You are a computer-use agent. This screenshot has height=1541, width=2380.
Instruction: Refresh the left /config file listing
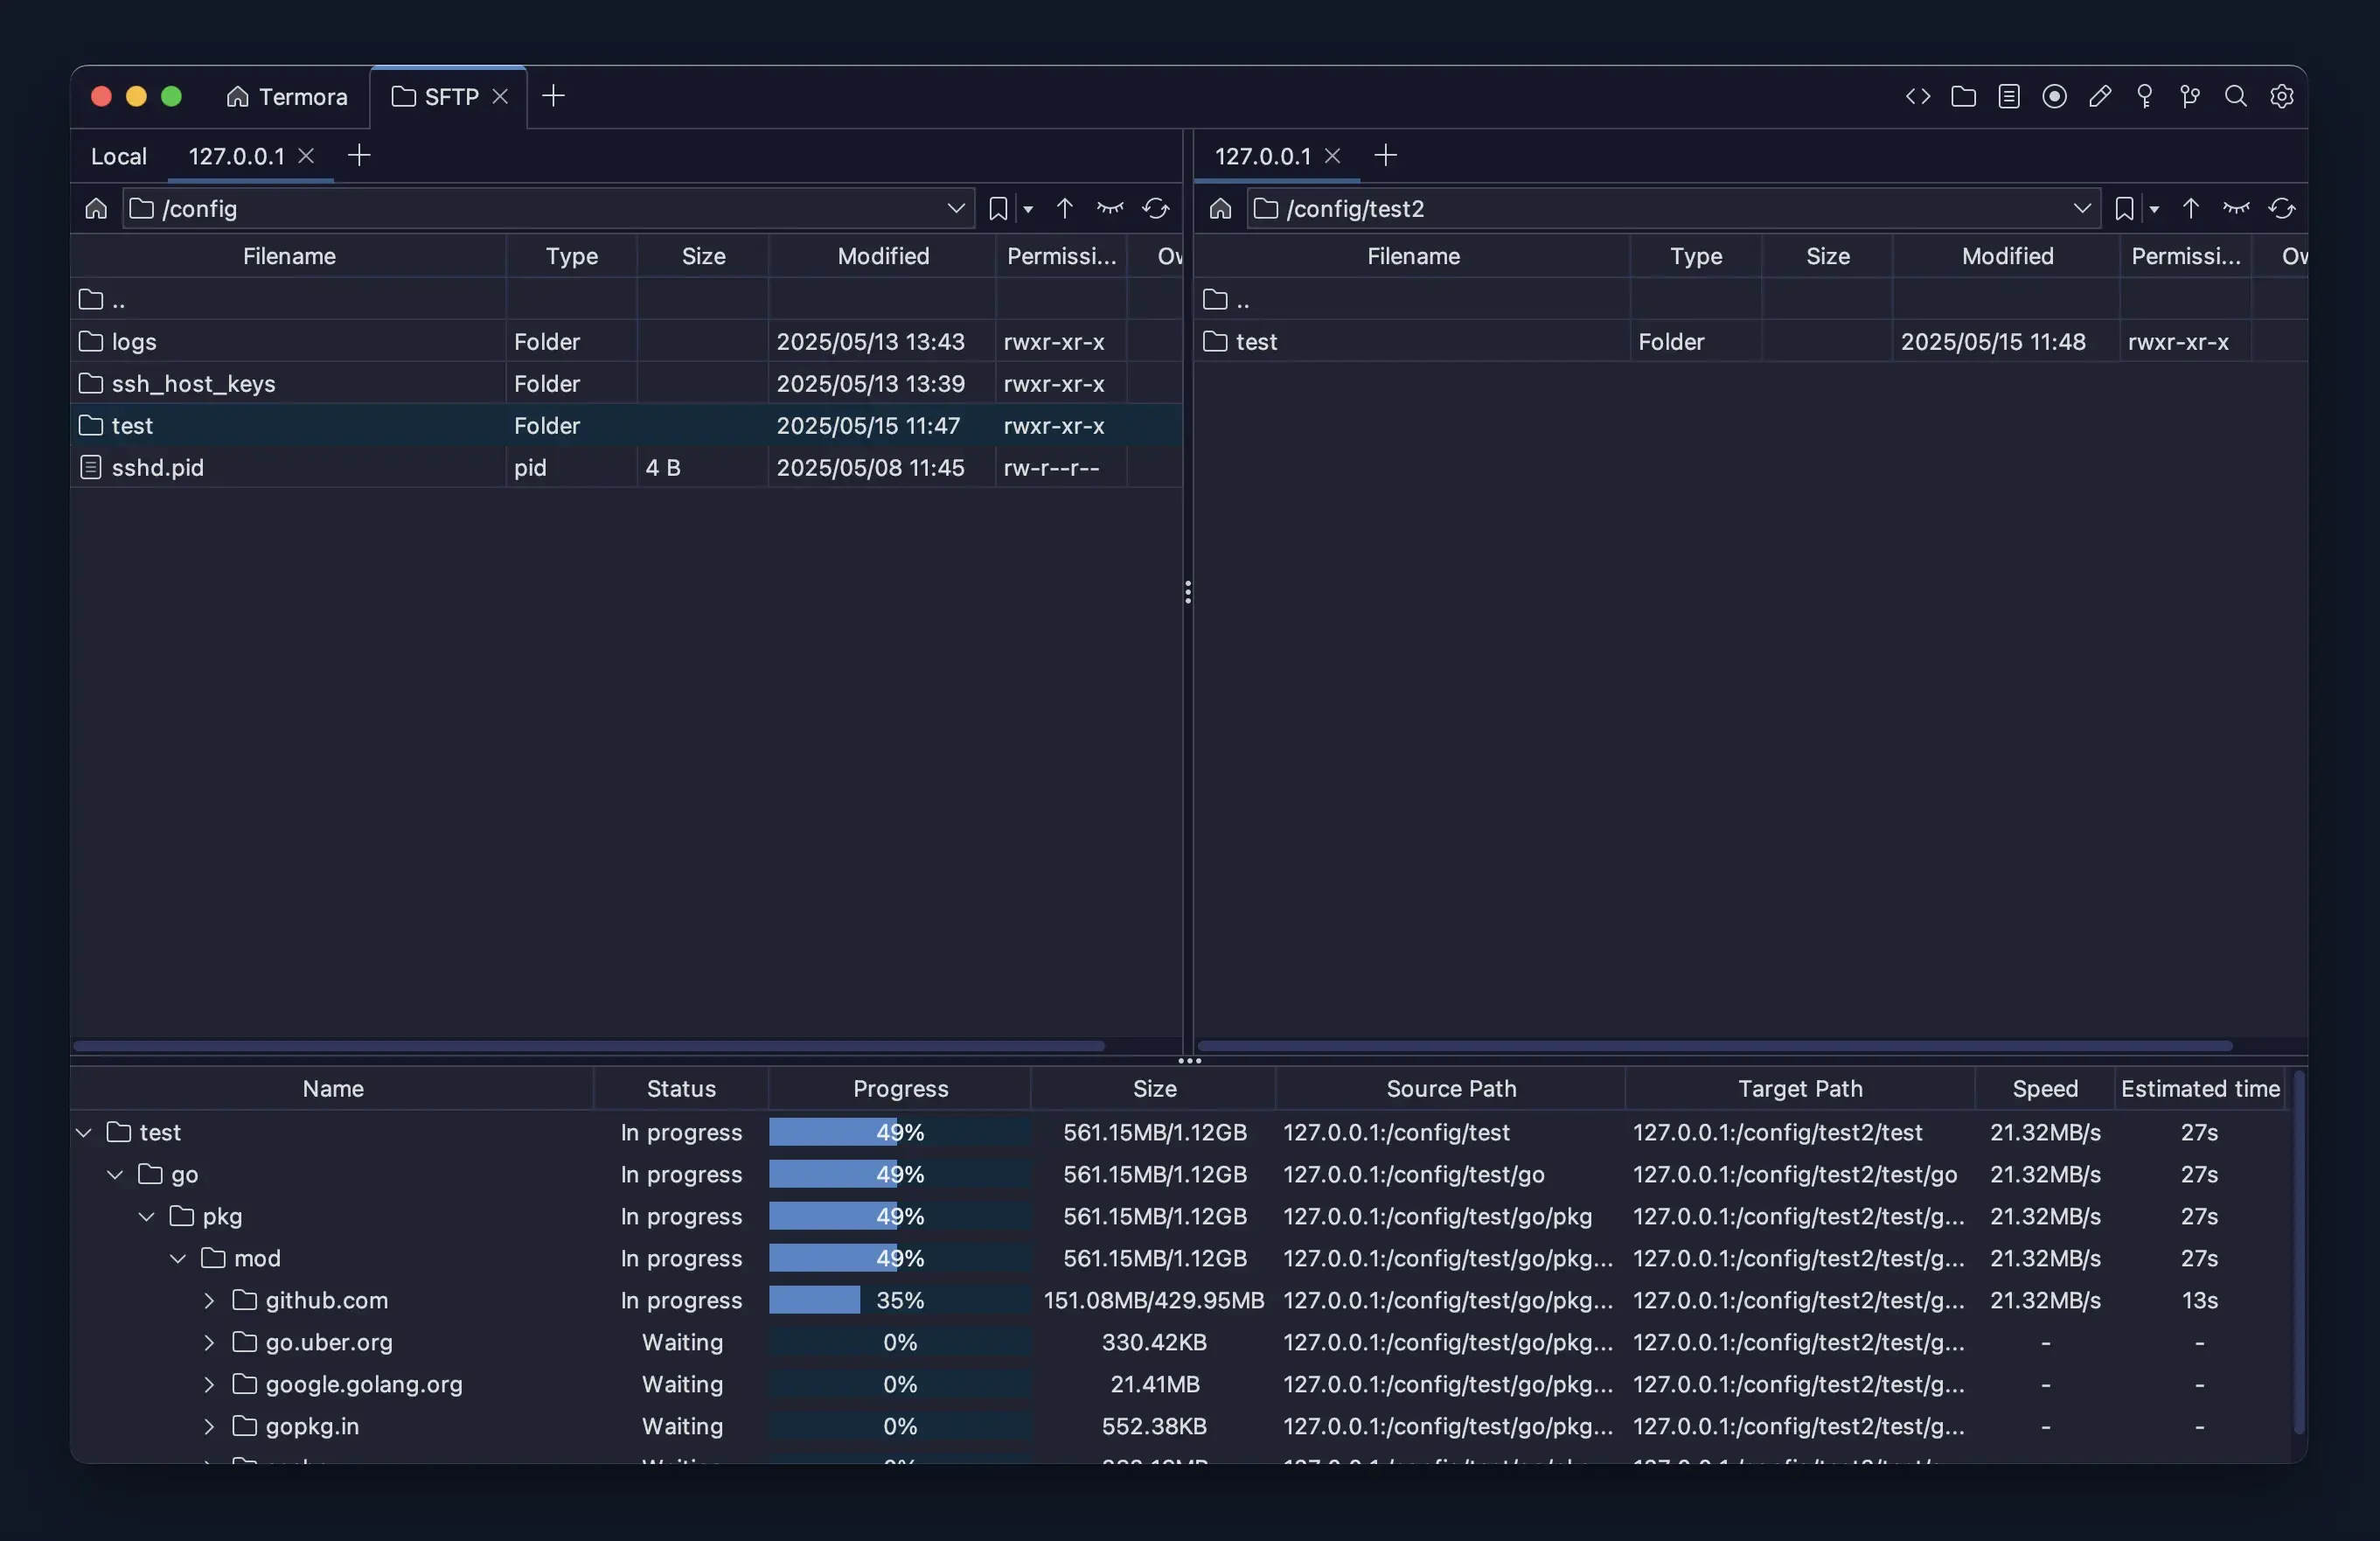click(x=1155, y=208)
